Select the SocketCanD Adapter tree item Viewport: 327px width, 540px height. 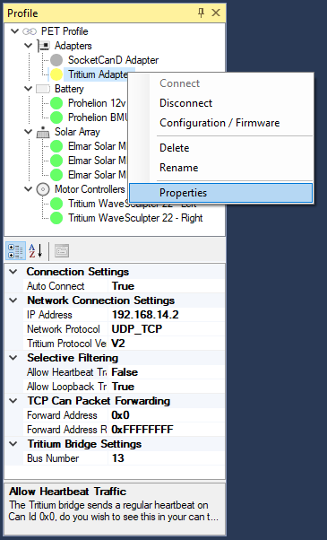point(113,60)
